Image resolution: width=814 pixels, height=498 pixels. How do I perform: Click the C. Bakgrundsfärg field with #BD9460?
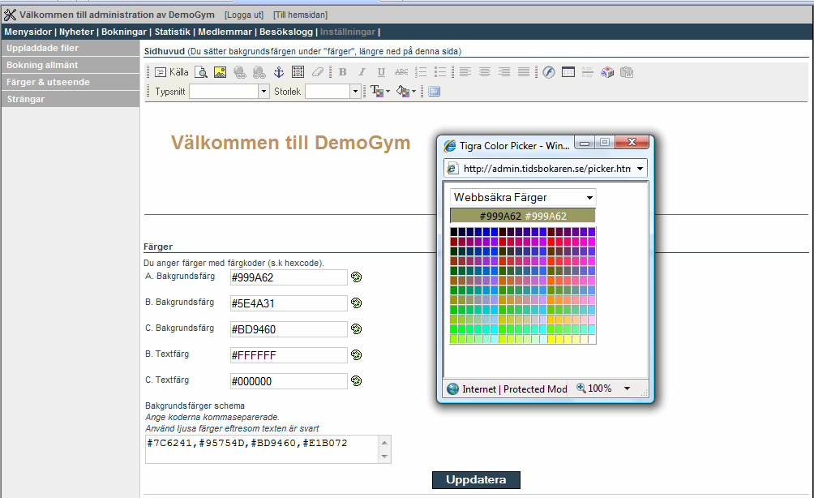tap(289, 329)
